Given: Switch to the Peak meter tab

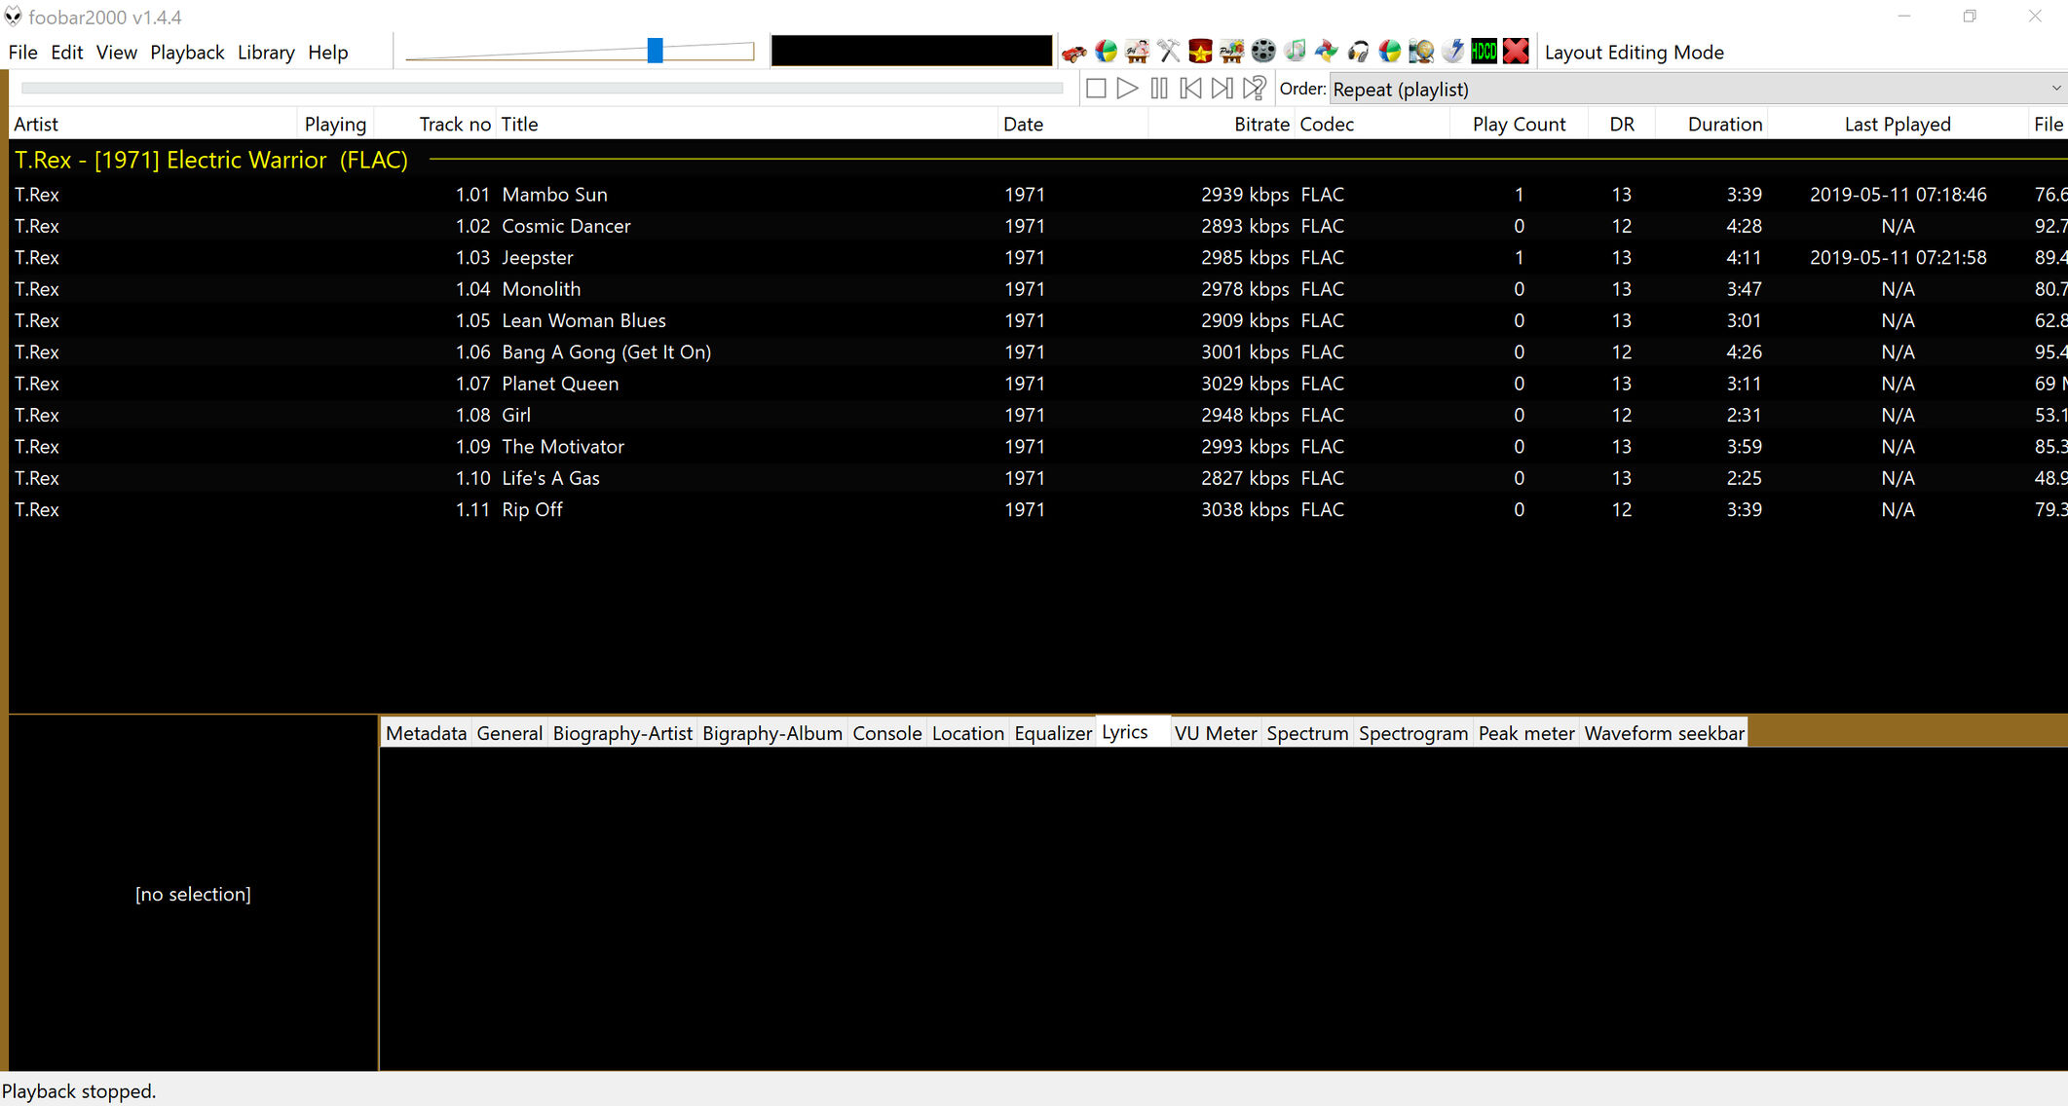Looking at the screenshot, I should (1526, 733).
